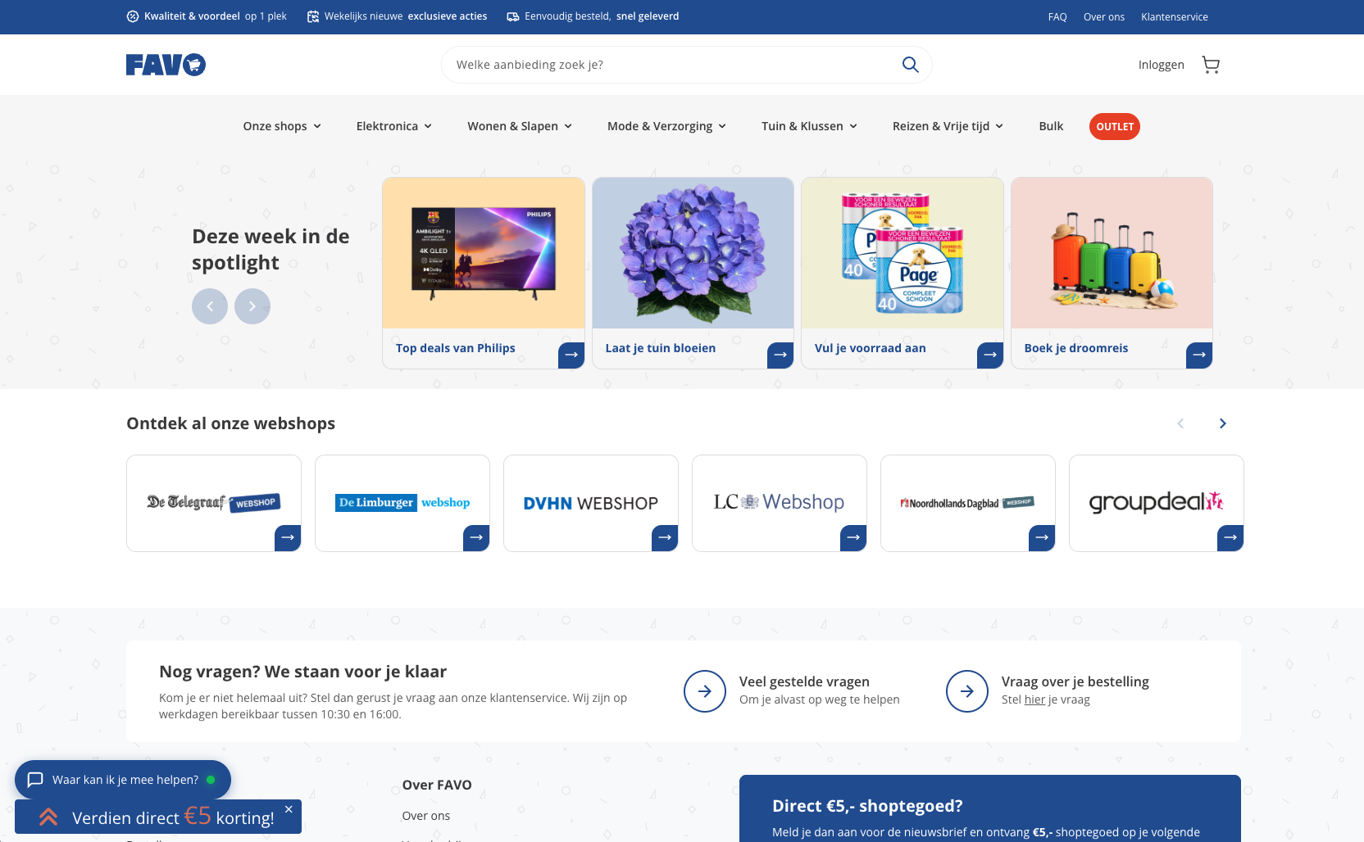Open groupdeal logo
This screenshot has width=1364, height=842.
(x=1156, y=501)
